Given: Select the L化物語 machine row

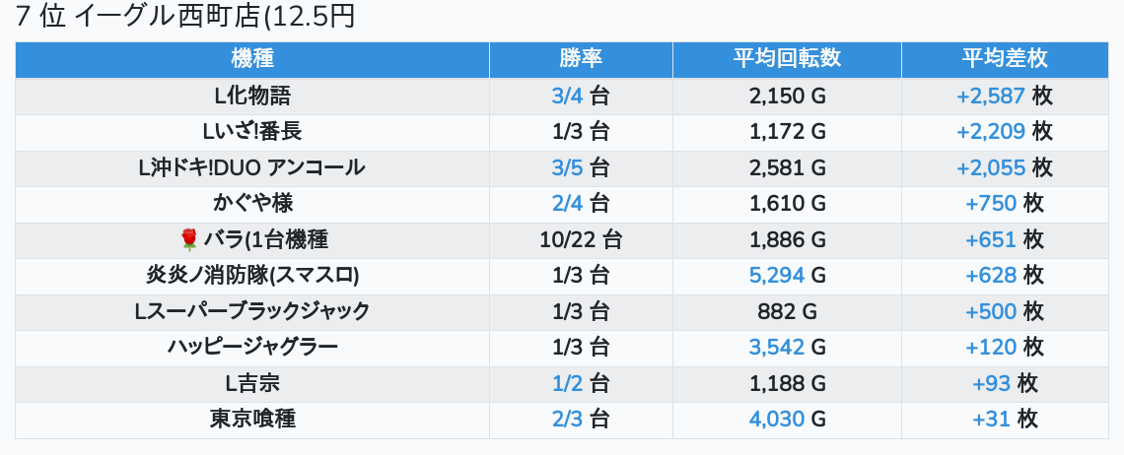Looking at the screenshot, I should (252, 97).
